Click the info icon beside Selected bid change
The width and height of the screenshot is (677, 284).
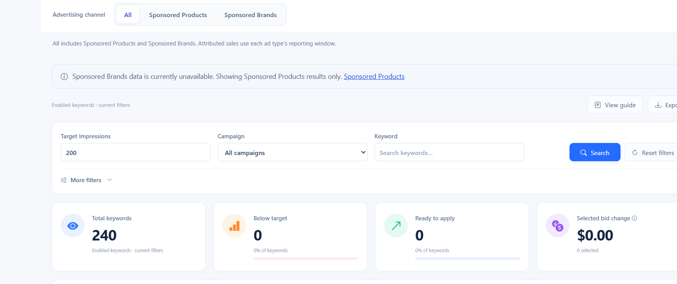point(635,218)
